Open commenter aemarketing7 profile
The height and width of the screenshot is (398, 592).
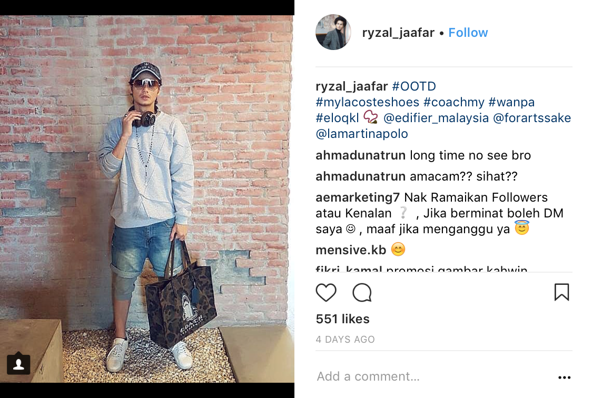(358, 197)
